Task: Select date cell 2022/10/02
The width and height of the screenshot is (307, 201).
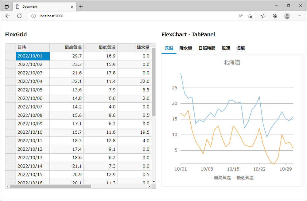Action: tap(33, 65)
